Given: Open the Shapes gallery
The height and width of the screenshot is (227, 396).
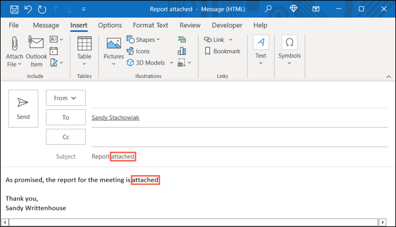Looking at the screenshot, I should (143, 40).
